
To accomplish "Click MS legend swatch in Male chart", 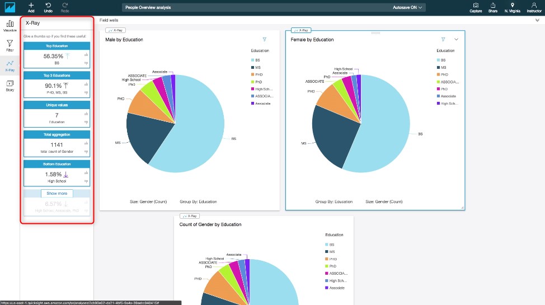I will tap(253, 68).
